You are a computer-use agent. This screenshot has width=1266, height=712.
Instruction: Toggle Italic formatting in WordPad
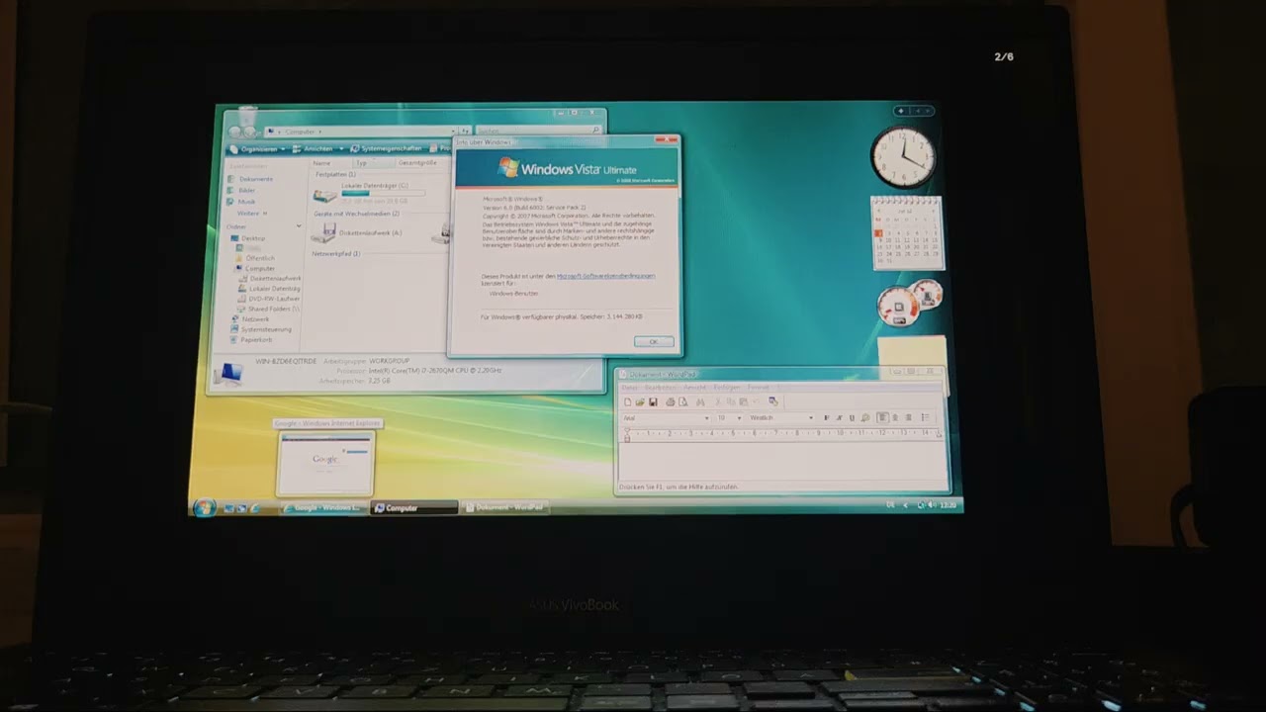pyautogui.click(x=839, y=417)
